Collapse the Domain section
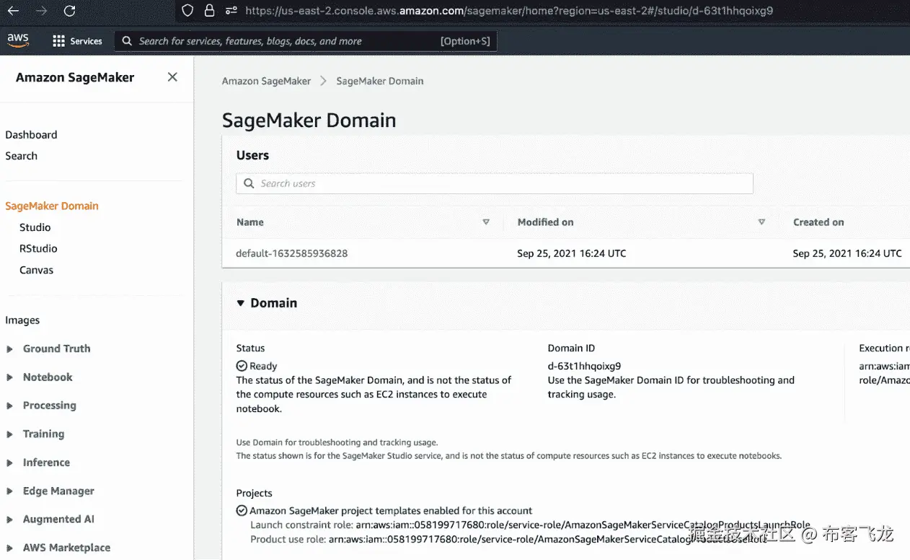This screenshot has width=910, height=560. [241, 303]
